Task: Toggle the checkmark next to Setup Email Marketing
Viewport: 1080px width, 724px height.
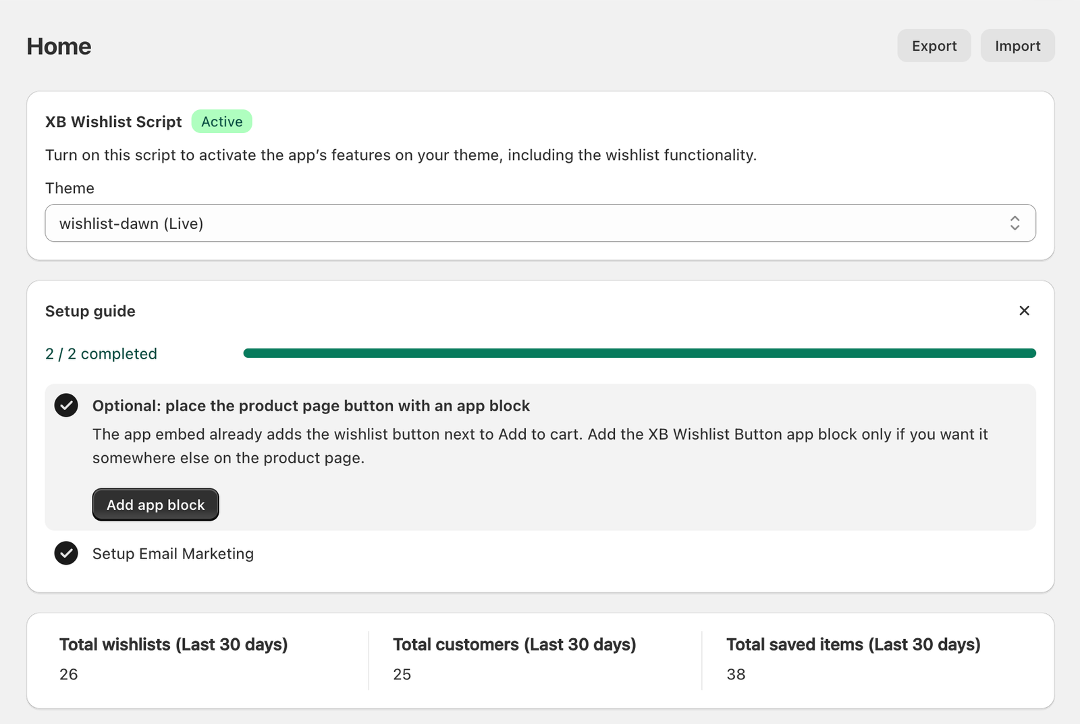Action: [66, 553]
